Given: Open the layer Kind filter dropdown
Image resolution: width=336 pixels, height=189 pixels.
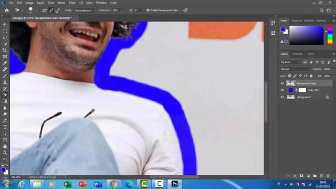Looking at the screenshot, I should [x=290, y=62].
